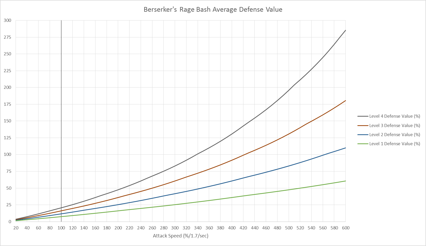Click the x-axis label 580

click(334, 228)
